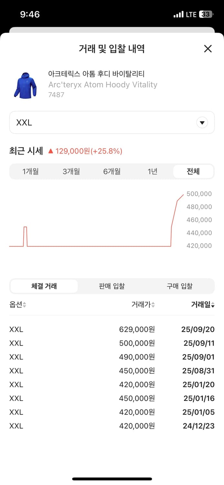Screen dimensions: 224x485
Task: Select the 1년 price chart period
Action: tap(152, 171)
